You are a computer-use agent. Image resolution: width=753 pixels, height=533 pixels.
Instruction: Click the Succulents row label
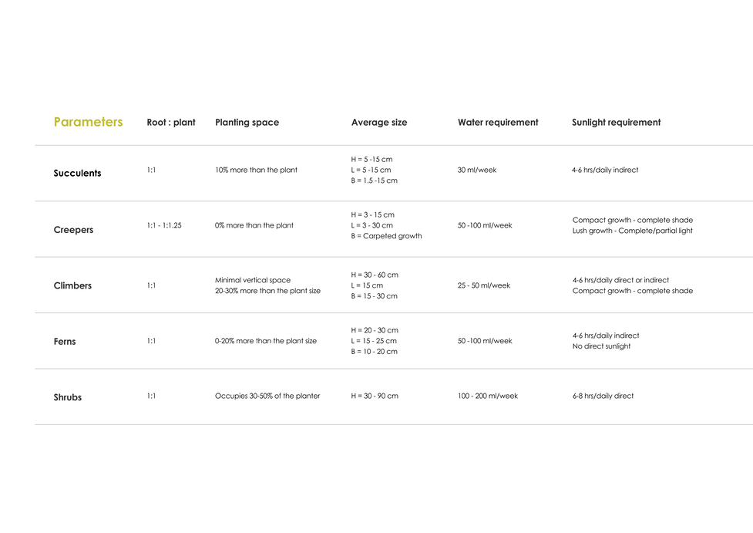[x=77, y=174]
